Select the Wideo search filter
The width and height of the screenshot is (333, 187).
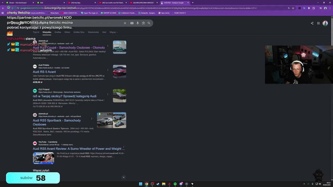[x=67, y=32]
